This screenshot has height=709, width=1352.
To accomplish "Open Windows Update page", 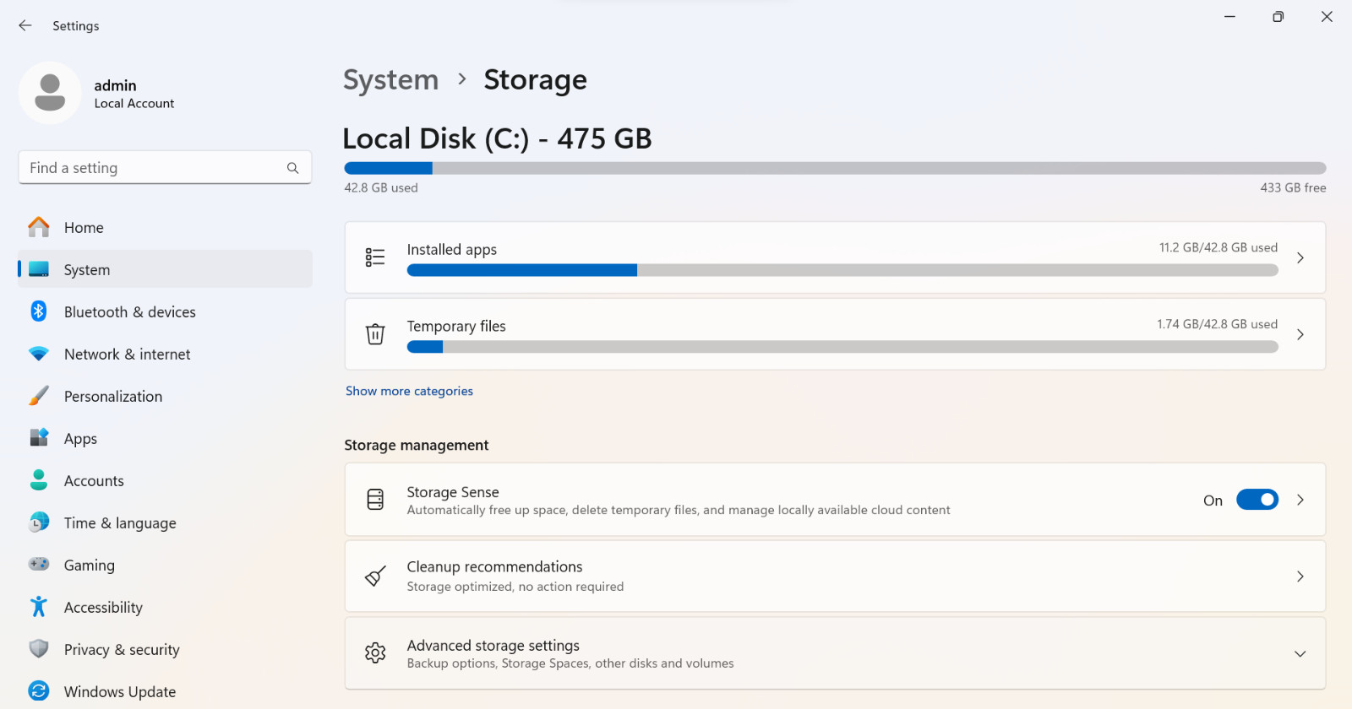I will [x=165, y=691].
